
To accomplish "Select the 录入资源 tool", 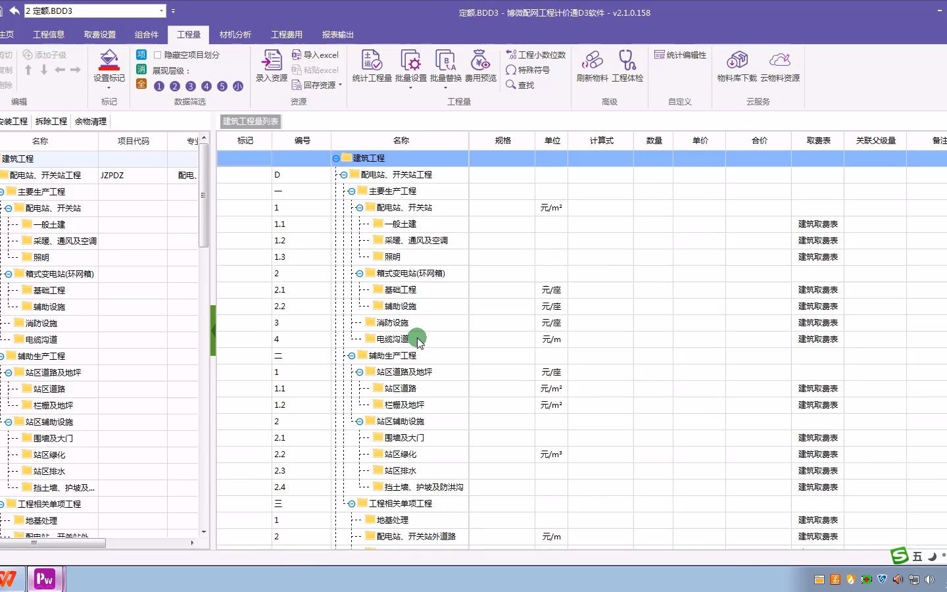I will [x=270, y=66].
